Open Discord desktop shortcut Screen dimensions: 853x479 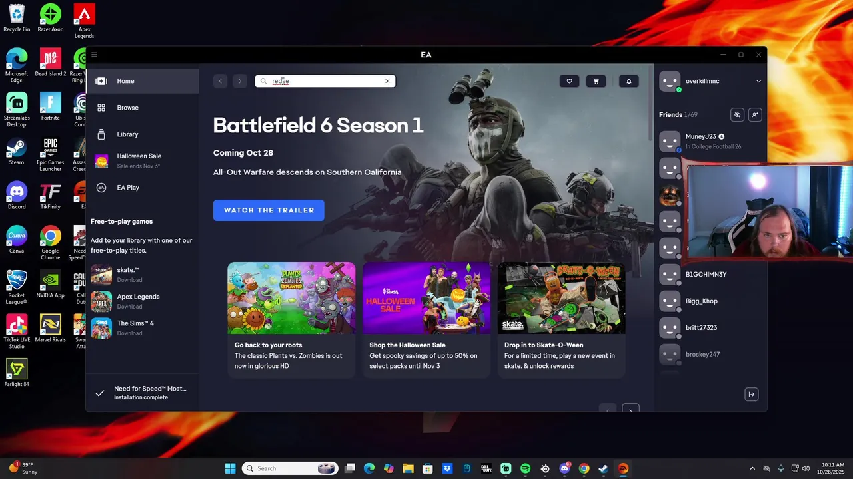tap(17, 196)
